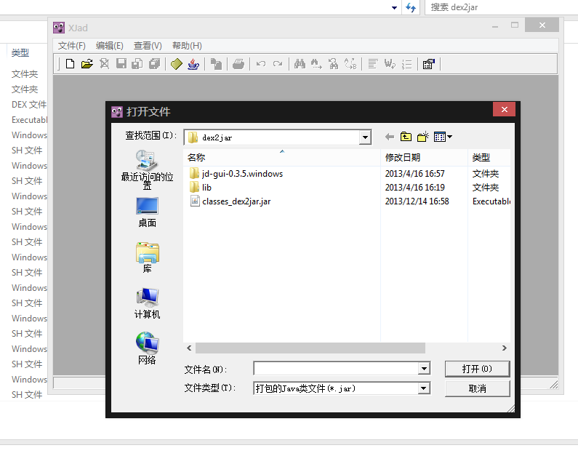Image resolution: width=578 pixels, height=456 pixels.
Task: Click the Java coffee cup icon
Action: [x=193, y=64]
